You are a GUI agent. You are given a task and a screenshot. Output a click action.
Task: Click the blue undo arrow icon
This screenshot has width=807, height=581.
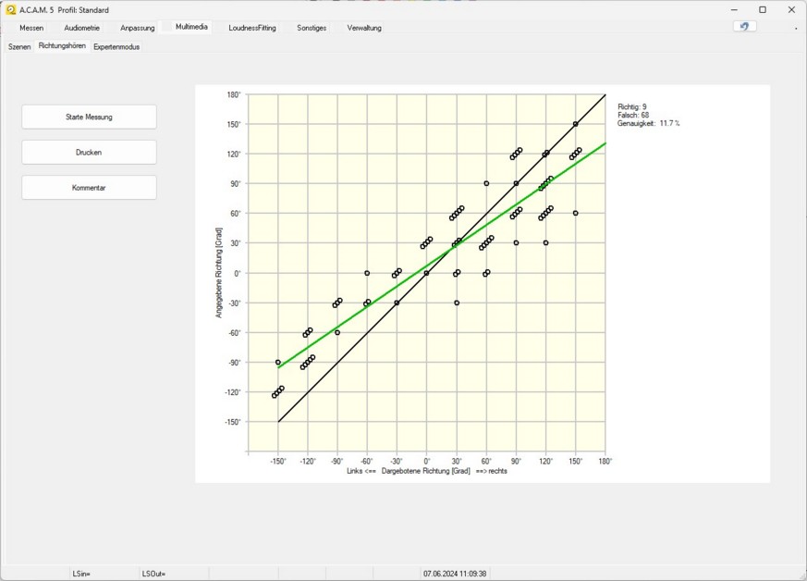(x=744, y=27)
